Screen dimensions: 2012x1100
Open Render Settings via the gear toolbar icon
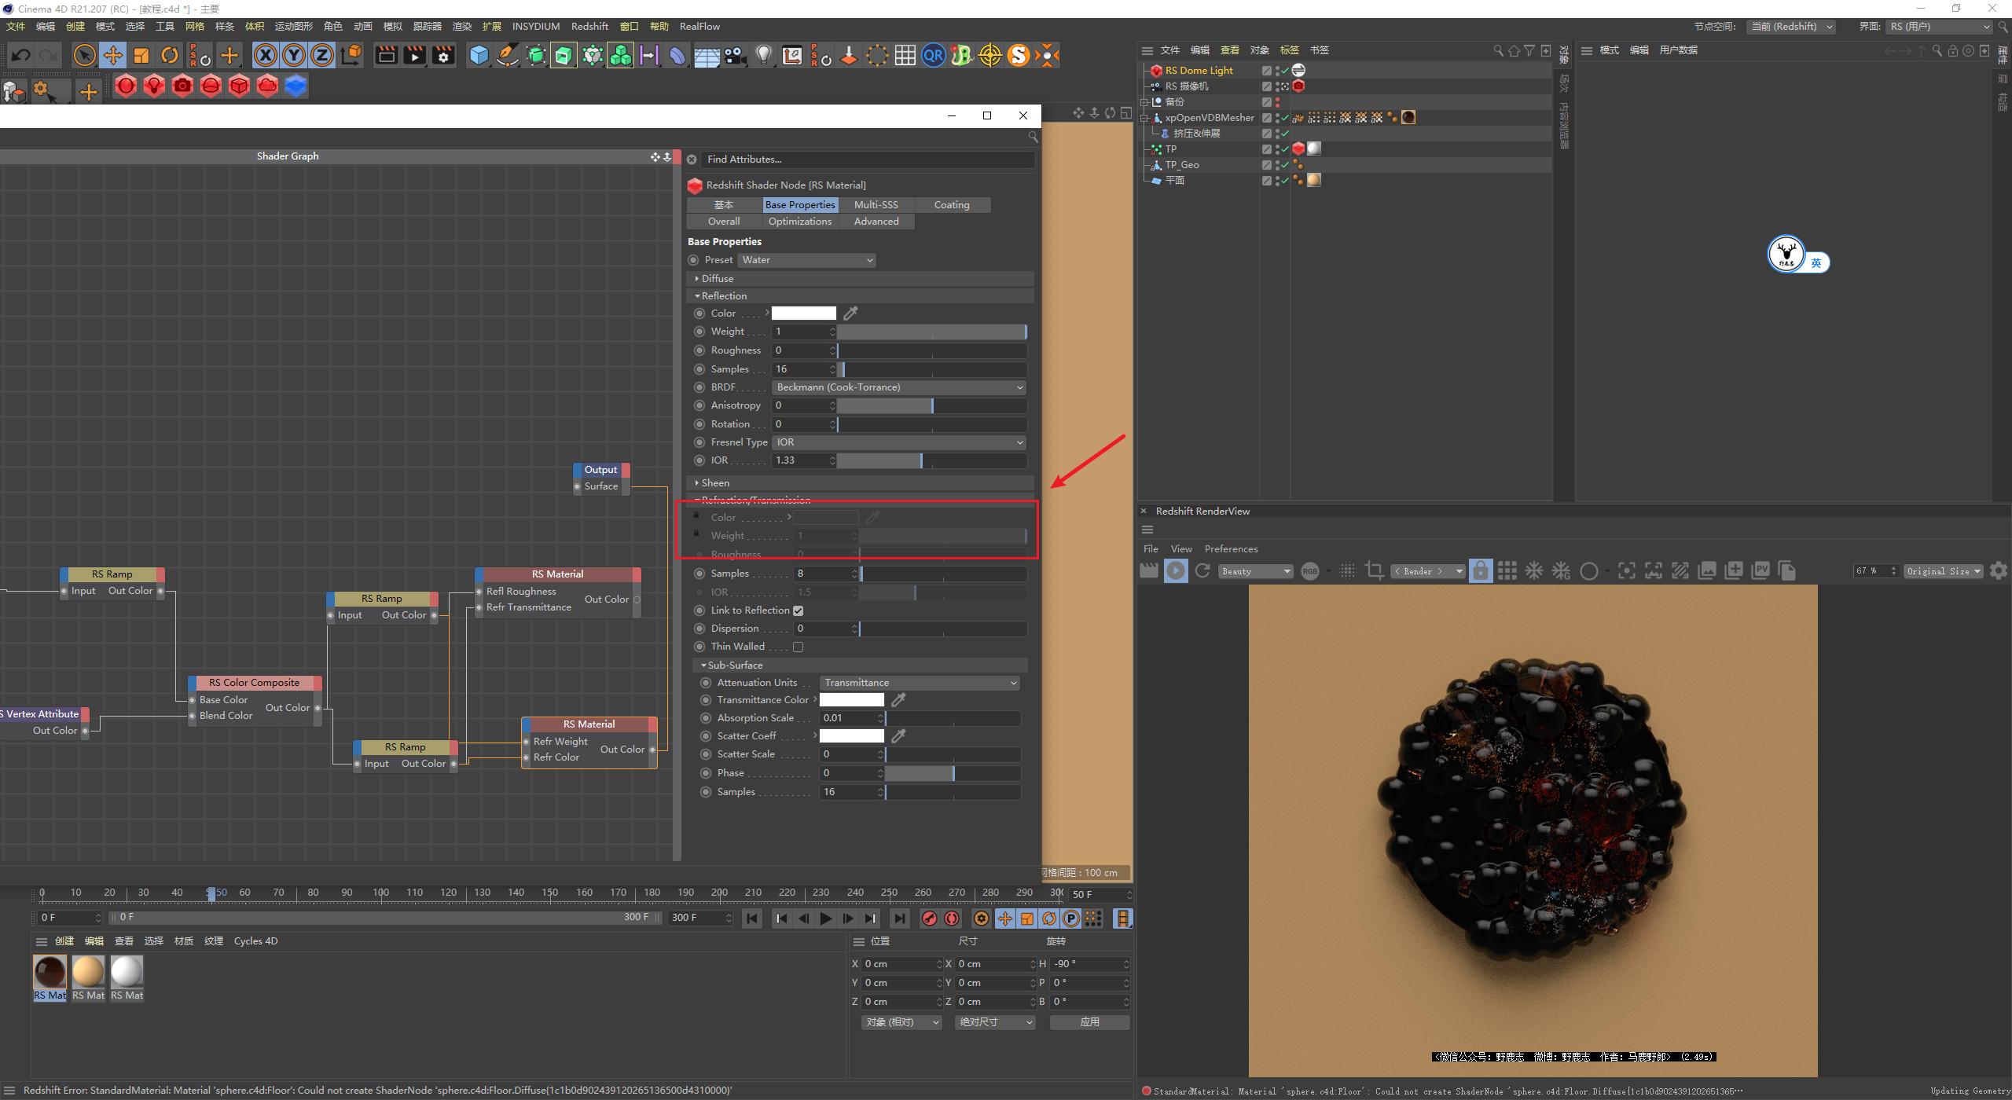tap(443, 55)
